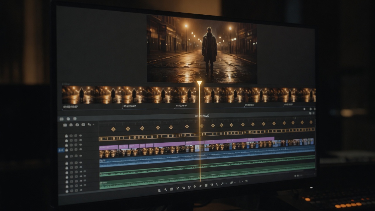Click the first icon above the track headers
The height and width of the screenshot is (211, 375).
[62, 119]
